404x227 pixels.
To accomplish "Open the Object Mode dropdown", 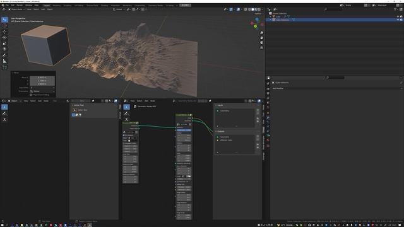I will point(16,9).
